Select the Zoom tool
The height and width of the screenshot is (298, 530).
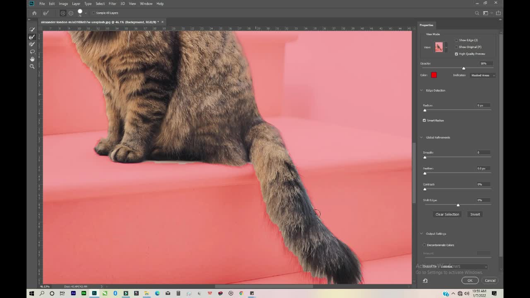32,67
